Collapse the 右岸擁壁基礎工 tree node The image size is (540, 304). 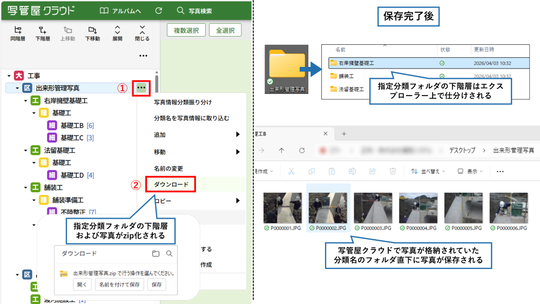[x=25, y=101]
